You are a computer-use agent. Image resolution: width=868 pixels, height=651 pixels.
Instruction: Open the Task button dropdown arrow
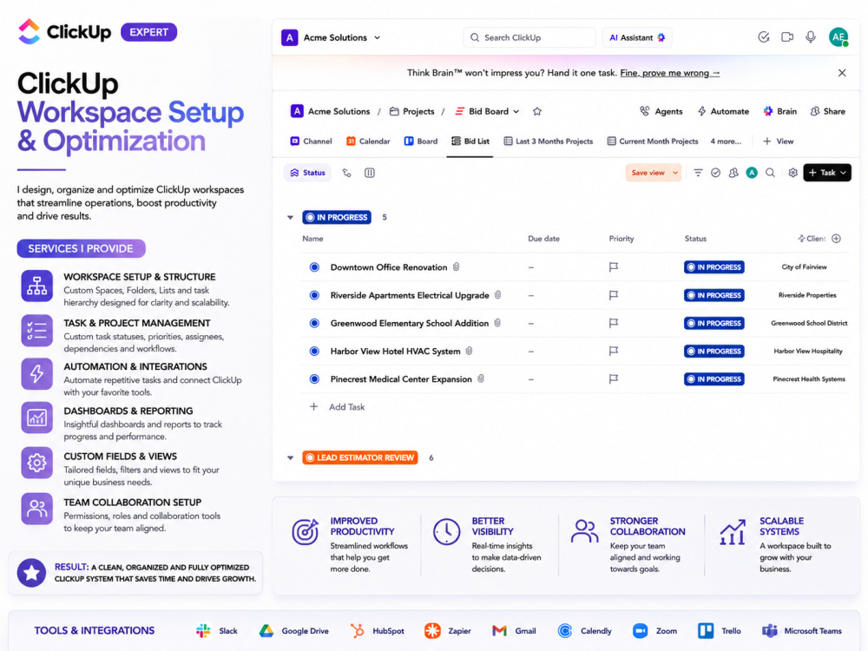coord(843,173)
